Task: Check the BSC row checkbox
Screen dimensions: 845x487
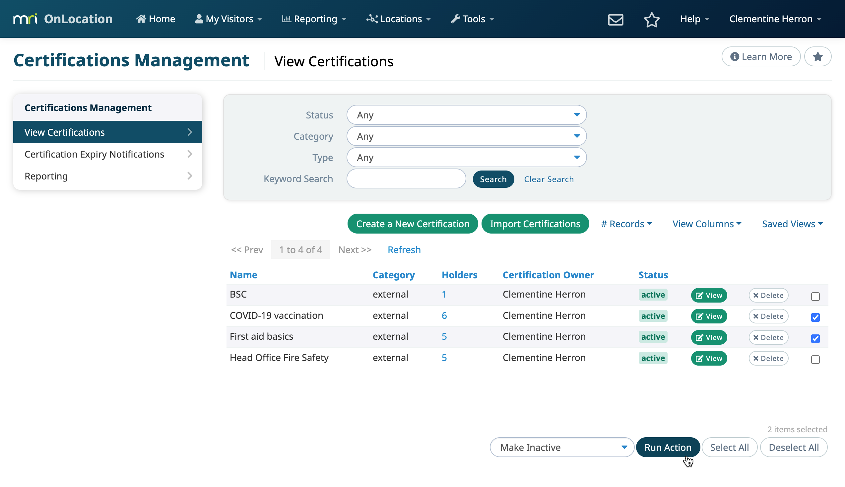Action: point(815,297)
